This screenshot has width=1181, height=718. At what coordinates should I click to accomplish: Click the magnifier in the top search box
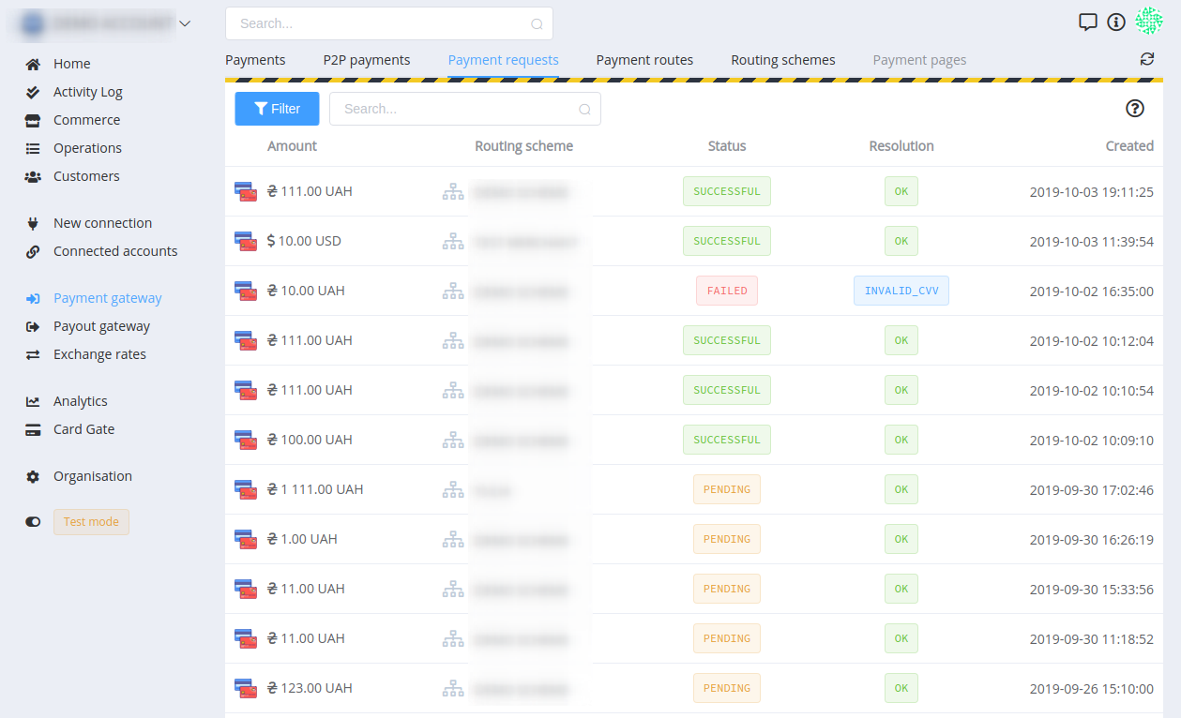point(537,24)
